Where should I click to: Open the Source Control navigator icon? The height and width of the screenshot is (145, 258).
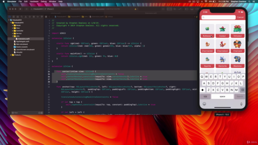click(x=13, y=17)
